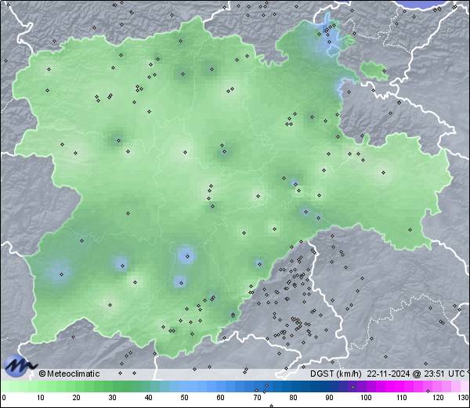This screenshot has width=470, height=408.
Task: Select the 80 value on the scale
Action: (293, 398)
